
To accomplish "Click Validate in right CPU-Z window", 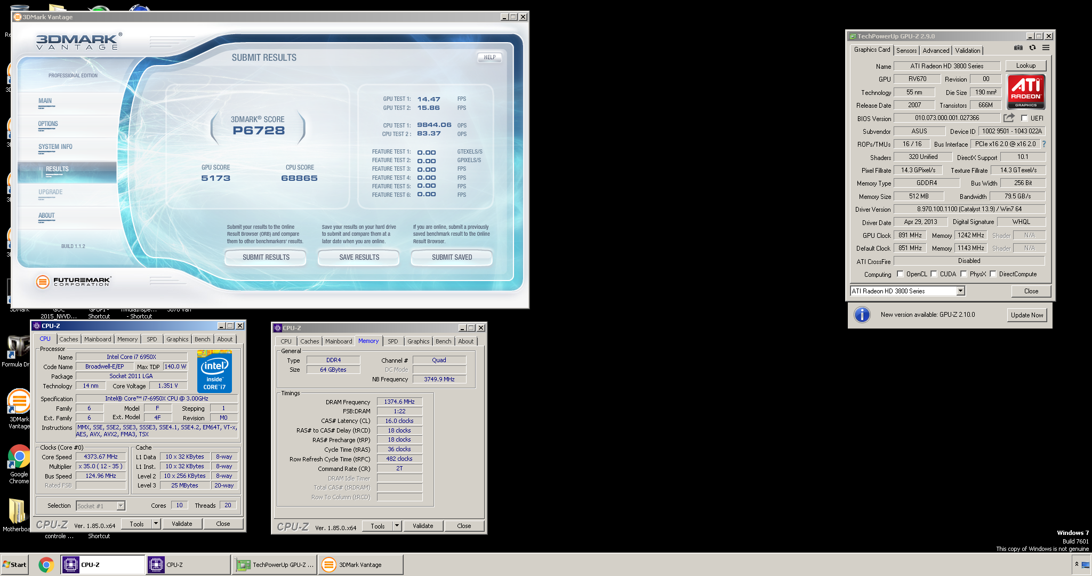I will click(423, 526).
